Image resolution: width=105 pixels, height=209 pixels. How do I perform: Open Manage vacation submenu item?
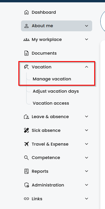coord(52,79)
